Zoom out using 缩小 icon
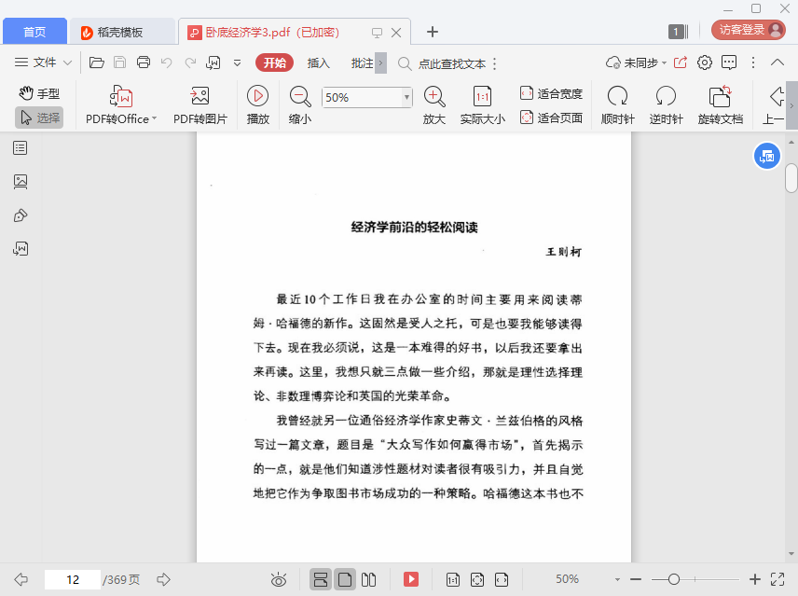This screenshot has height=596, width=798. tap(300, 105)
